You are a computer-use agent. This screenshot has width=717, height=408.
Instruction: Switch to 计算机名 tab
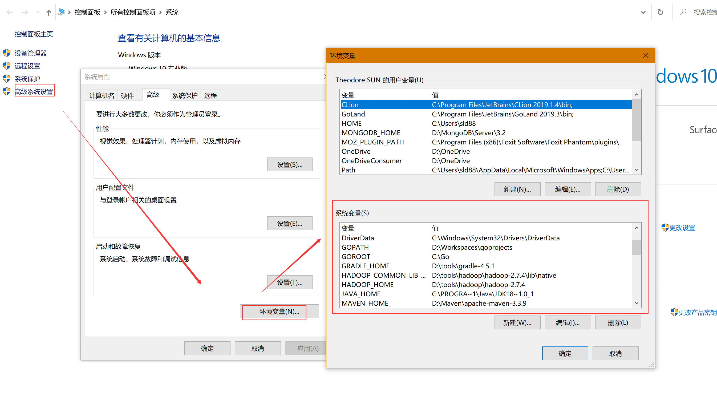tap(102, 96)
